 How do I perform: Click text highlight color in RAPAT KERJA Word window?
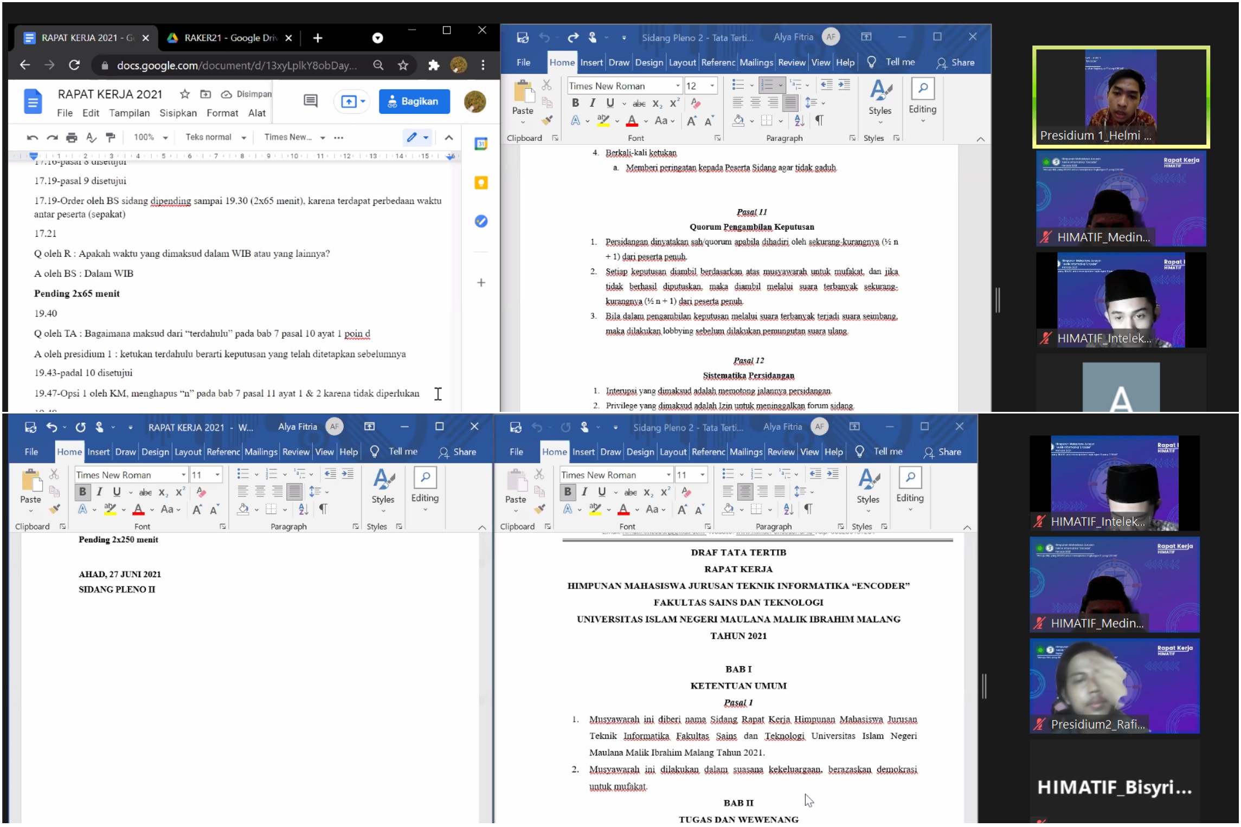coord(110,510)
